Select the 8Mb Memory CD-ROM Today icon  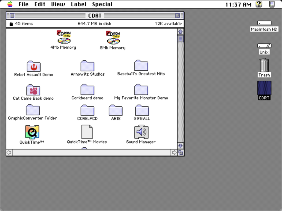(113, 37)
